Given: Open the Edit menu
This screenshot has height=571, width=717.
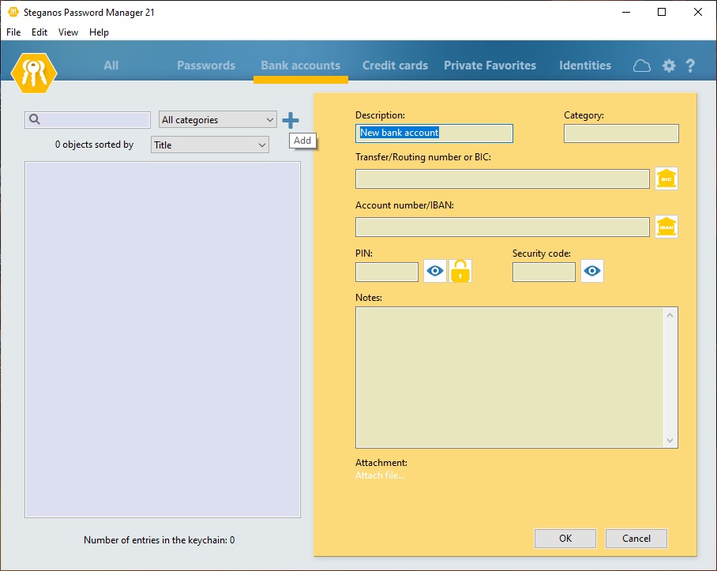Looking at the screenshot, I should (39, 32).
